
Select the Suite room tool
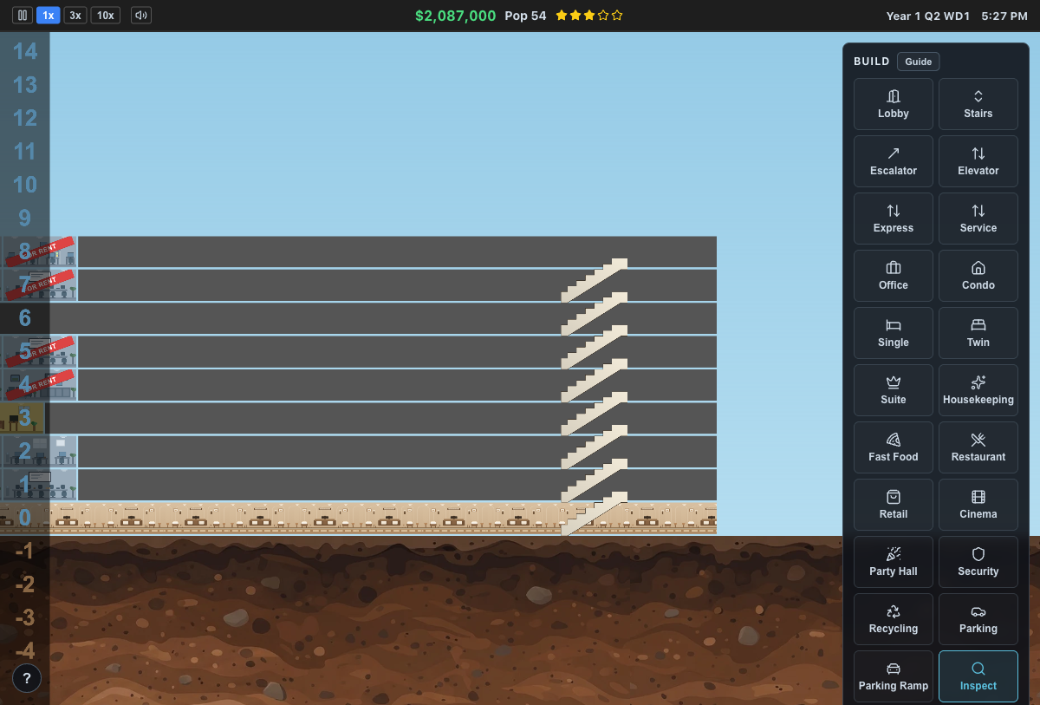tap(894, 390)
